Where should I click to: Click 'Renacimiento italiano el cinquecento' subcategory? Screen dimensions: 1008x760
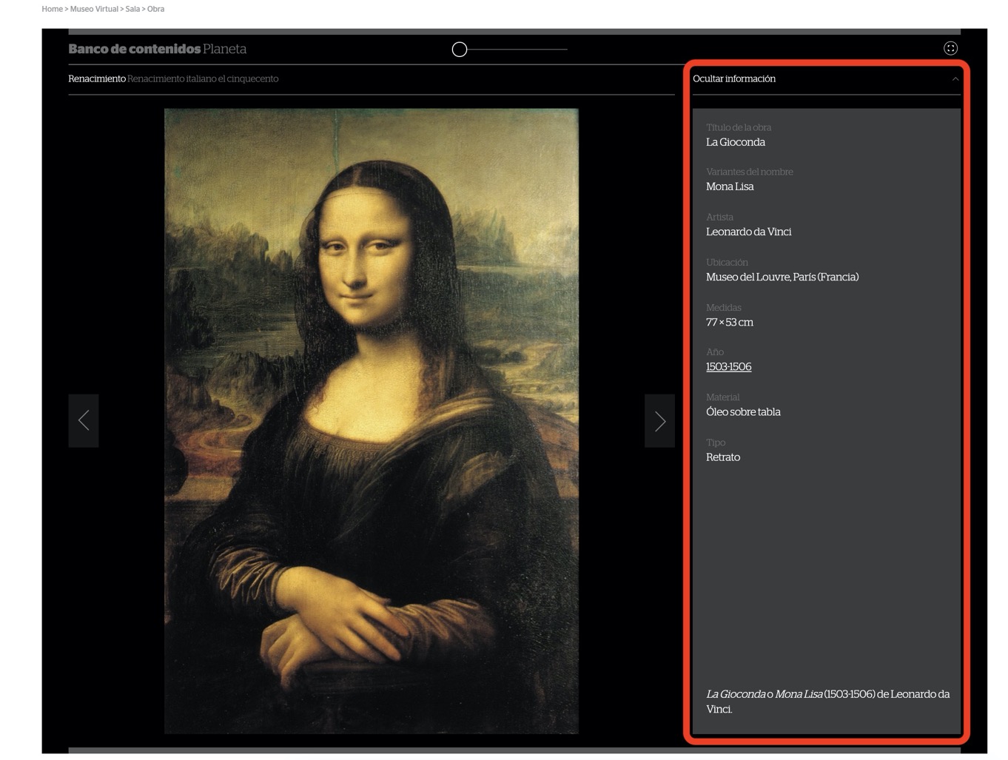[x=203, y=78]
